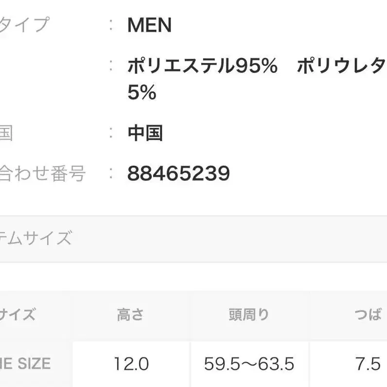The width and height of the screenshot is (387, 387).
Task: Click the アイテムサイズ section header
Action: 36,238
